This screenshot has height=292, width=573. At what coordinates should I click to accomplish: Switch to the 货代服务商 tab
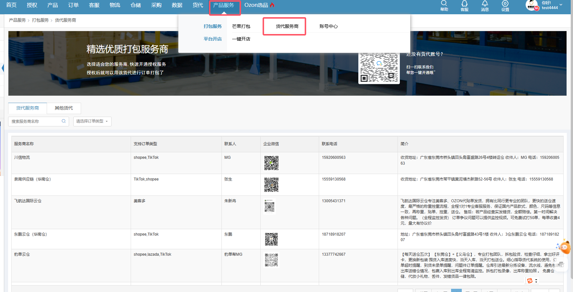click(28, 108)
